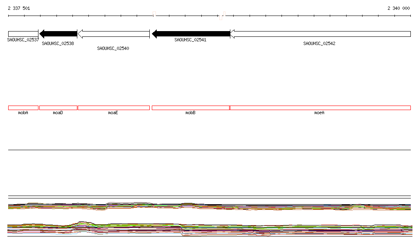
Task: Select the SAOUHSC_02542 white gene arrow
Action: pos(320,34)
